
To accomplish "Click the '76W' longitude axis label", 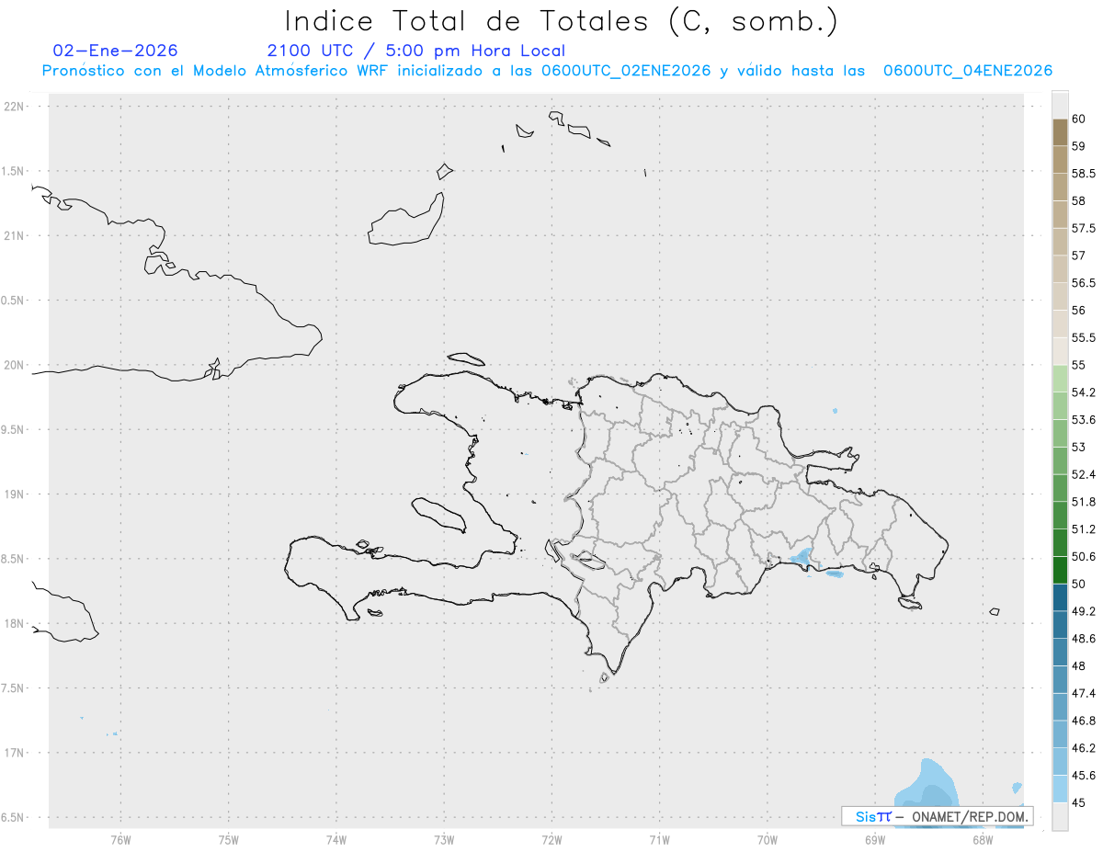I will [x=120, y=840].
